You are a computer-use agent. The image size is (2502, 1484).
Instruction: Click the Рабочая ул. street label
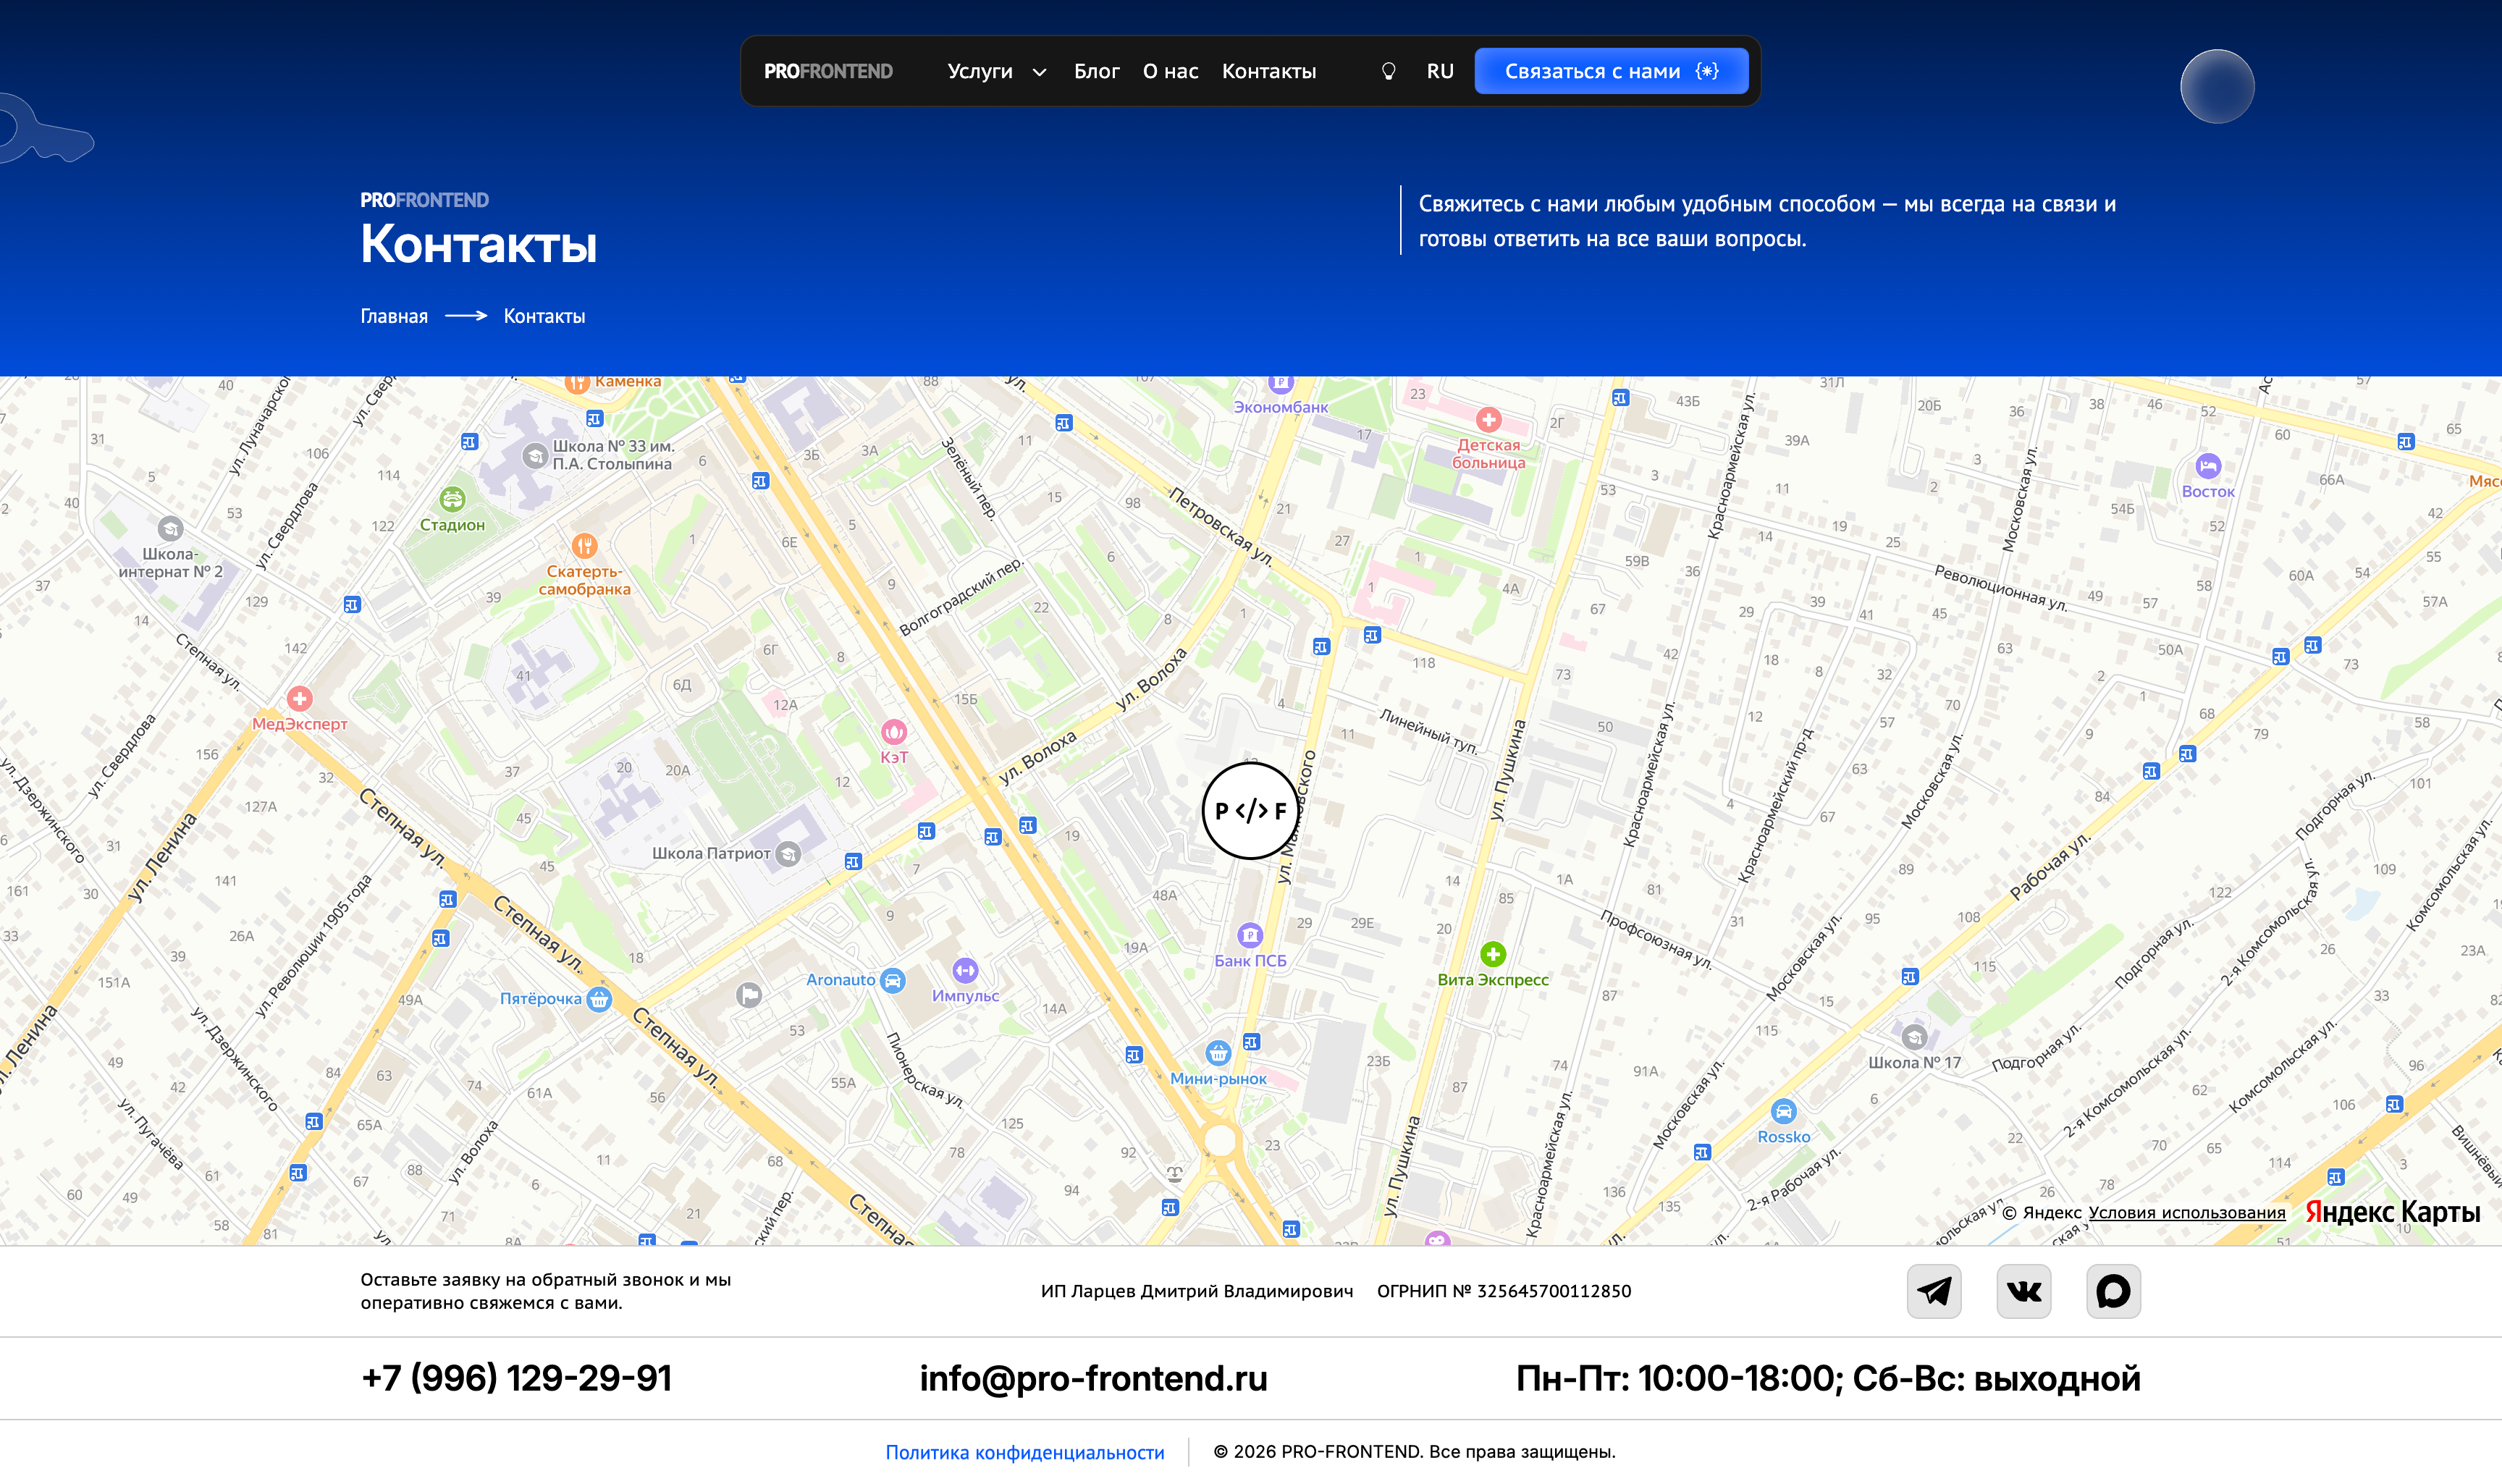(x=2050, y=866)
